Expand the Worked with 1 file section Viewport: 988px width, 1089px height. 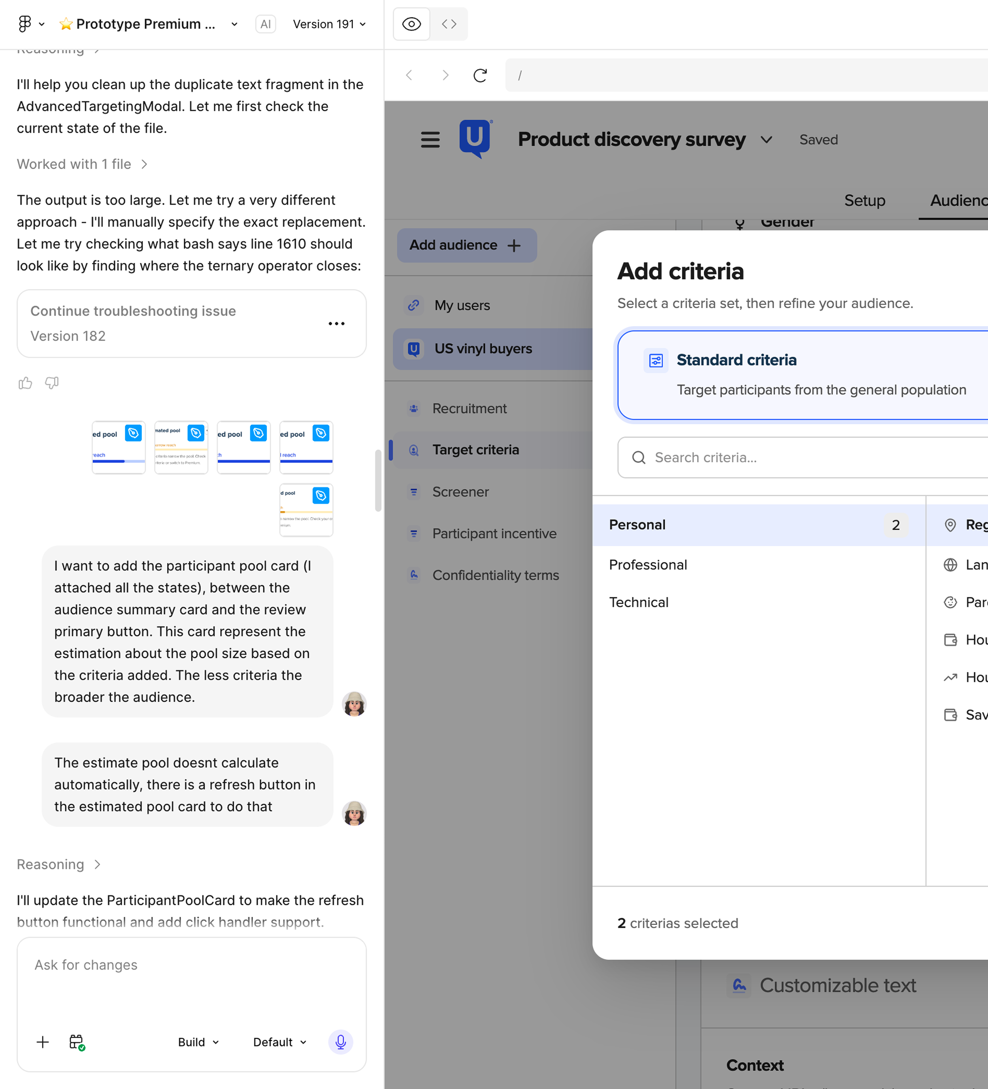point(82,164)
